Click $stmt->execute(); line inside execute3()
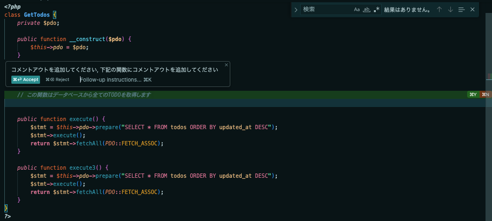 point(58,184)
